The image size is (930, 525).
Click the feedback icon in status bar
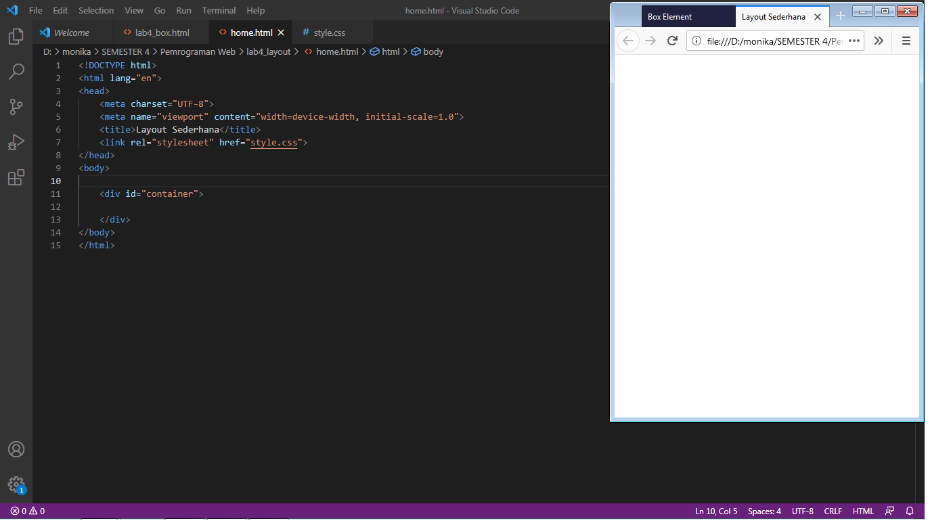pos(889,511)
